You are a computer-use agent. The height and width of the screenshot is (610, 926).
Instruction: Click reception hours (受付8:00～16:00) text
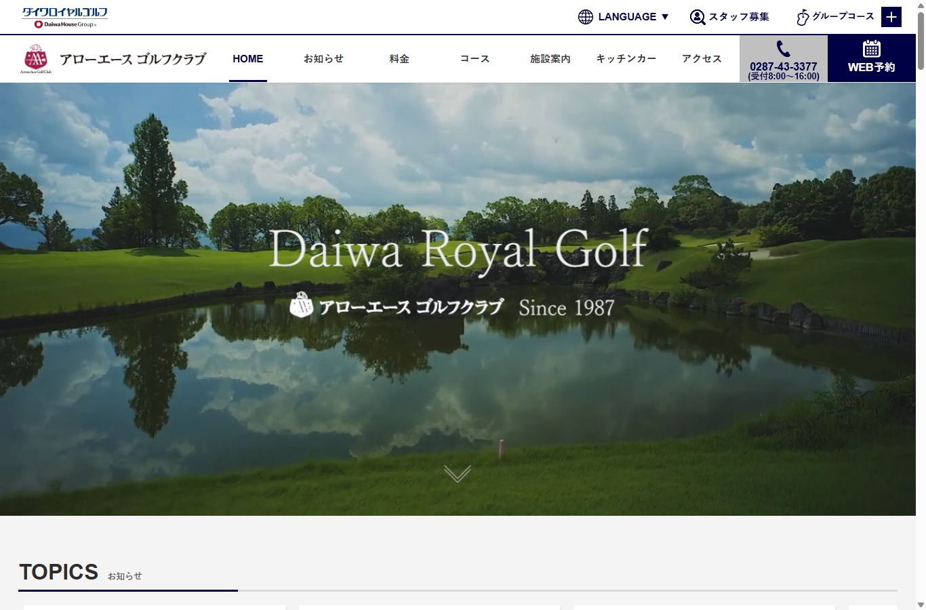pos(784,77)
